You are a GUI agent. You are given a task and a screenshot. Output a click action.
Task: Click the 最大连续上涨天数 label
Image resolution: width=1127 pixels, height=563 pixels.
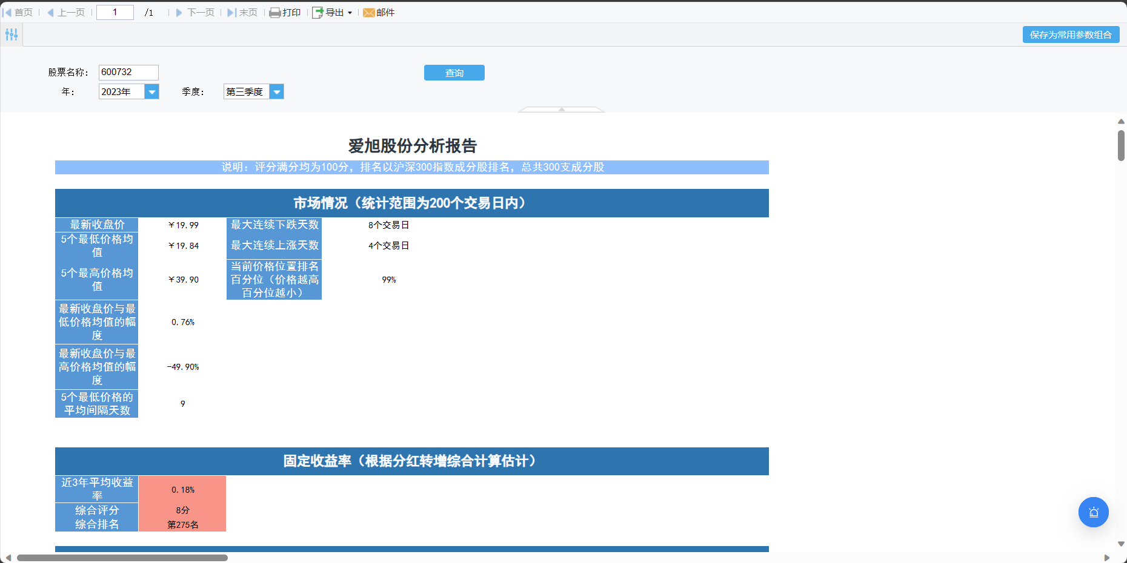click(x=274, y=245)
